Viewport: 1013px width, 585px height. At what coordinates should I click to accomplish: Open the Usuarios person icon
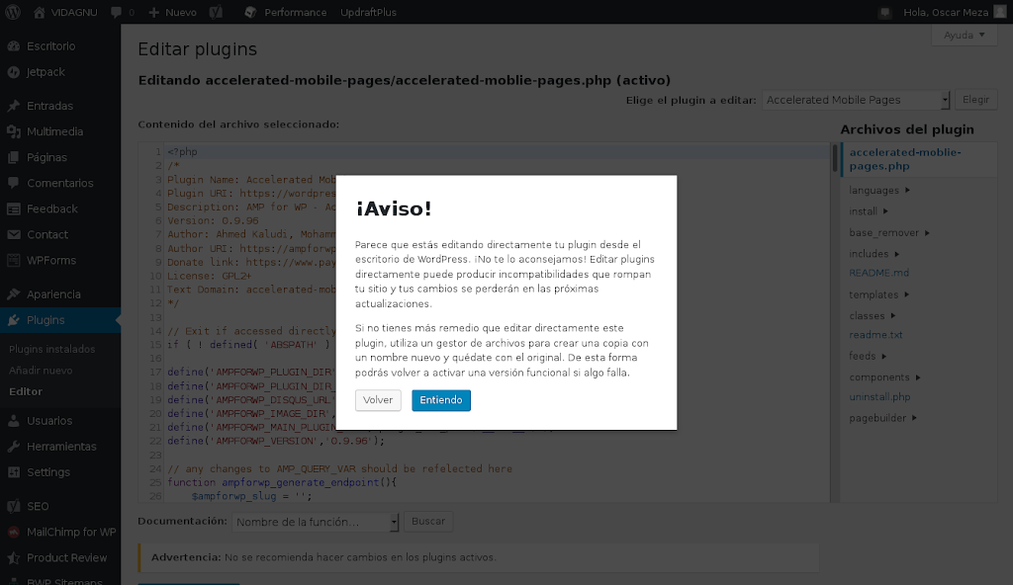click(14, 421)
